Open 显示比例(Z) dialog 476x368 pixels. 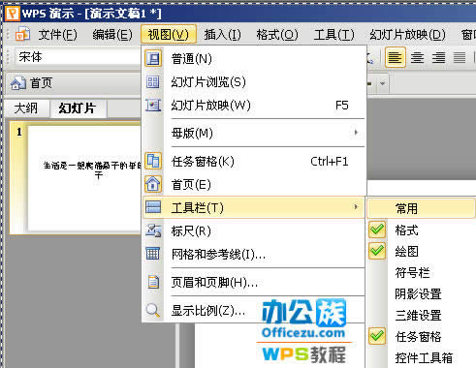pos(254,310)
